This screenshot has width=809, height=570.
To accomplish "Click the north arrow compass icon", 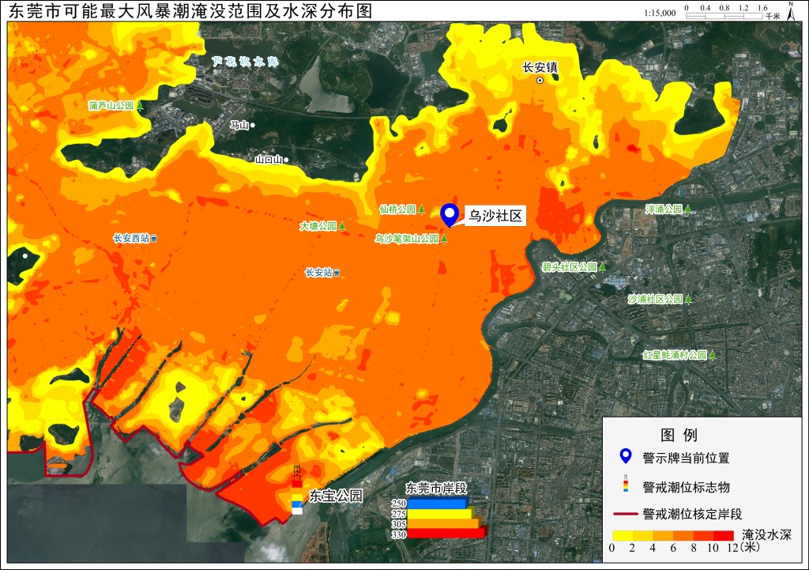I will 791,11.
